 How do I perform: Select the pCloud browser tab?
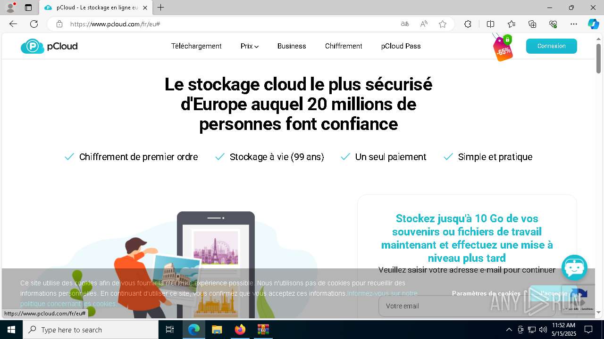[x=95, y=8]
